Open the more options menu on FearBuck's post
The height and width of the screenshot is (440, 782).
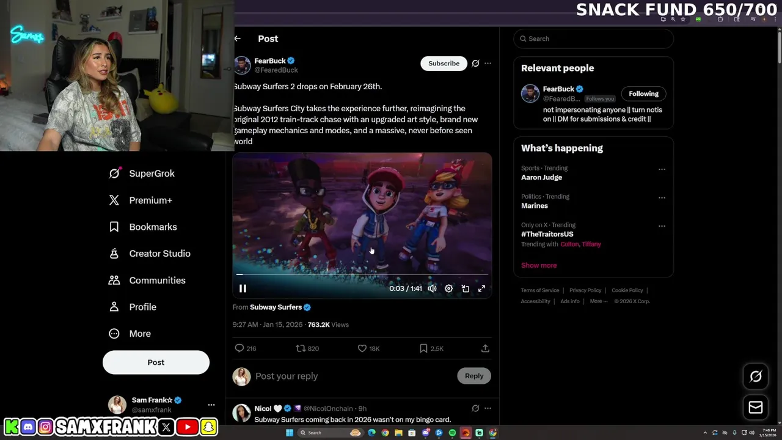tap(488, 64)
